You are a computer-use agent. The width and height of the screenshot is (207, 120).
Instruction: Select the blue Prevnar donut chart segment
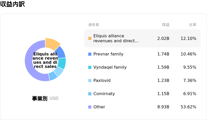point(60,52)
